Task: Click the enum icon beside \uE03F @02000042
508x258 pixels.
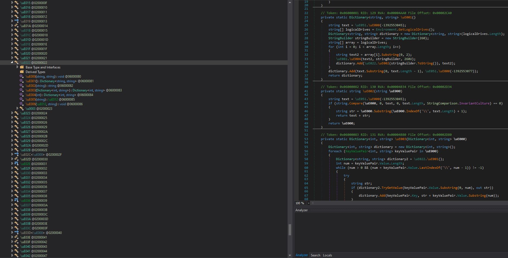Action: tap(17, 242)
